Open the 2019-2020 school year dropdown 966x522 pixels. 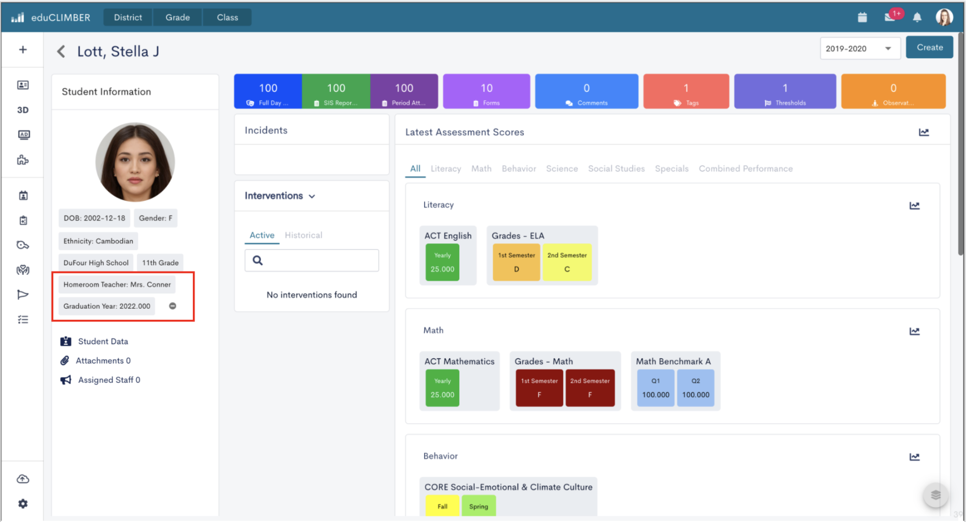tap(860, 48)
